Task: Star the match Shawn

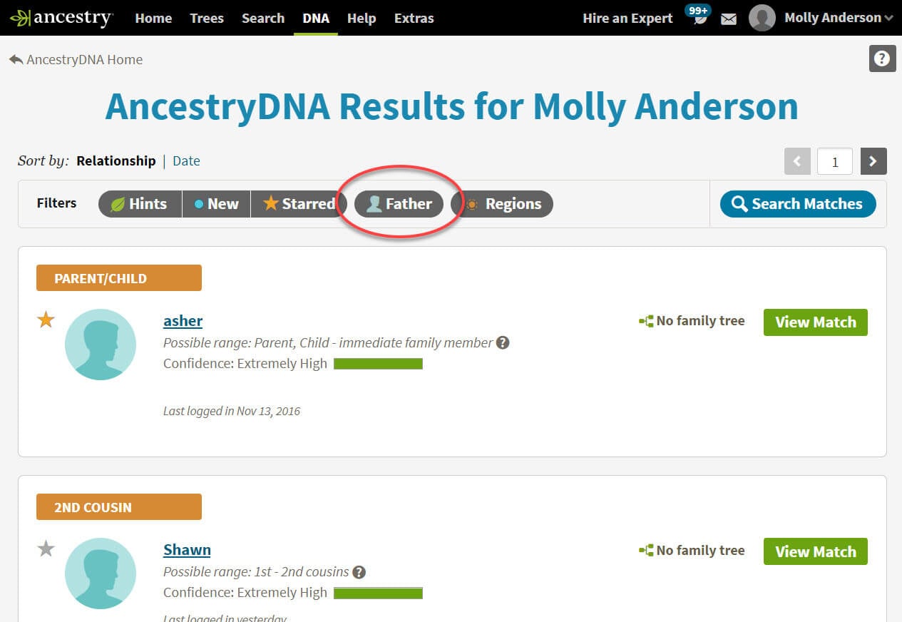Action: click(45, 549)
